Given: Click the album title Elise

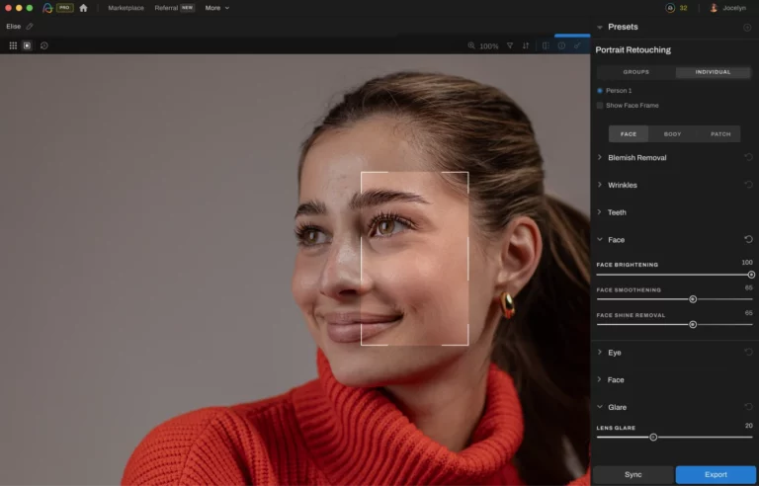Looking at the screenshot, I should click(x=14, y=27).
